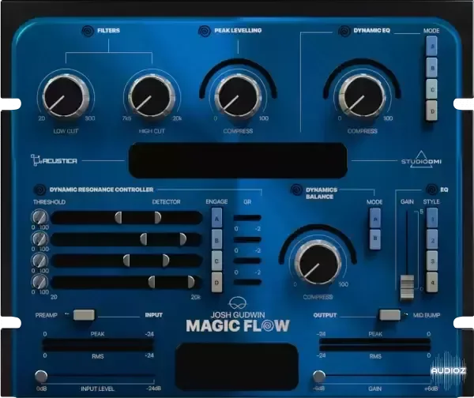Click band A left detector handle
The image size is (474, 398).
click(x=118, y=218)
